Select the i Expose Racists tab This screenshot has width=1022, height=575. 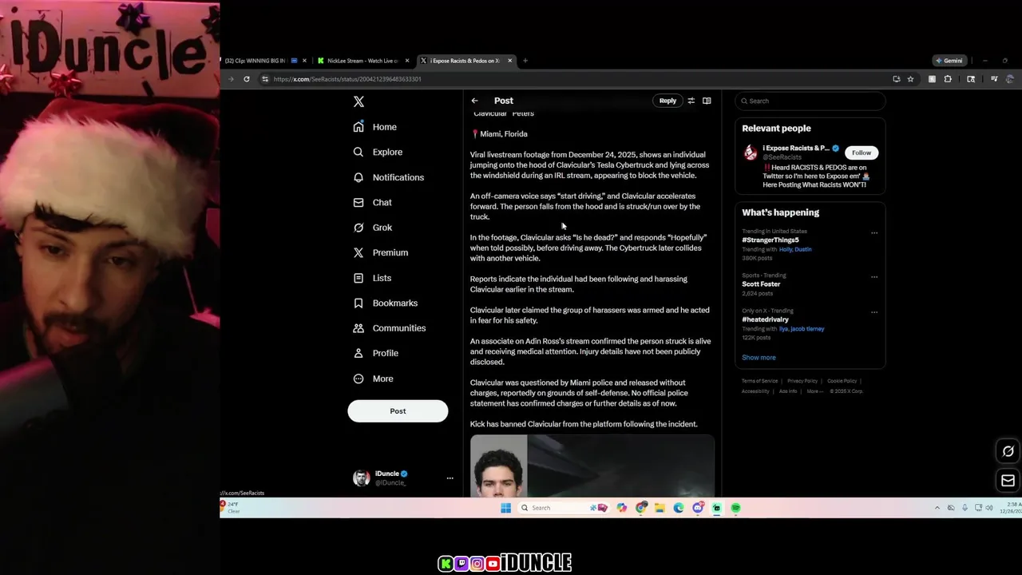(x=465, y=61)
